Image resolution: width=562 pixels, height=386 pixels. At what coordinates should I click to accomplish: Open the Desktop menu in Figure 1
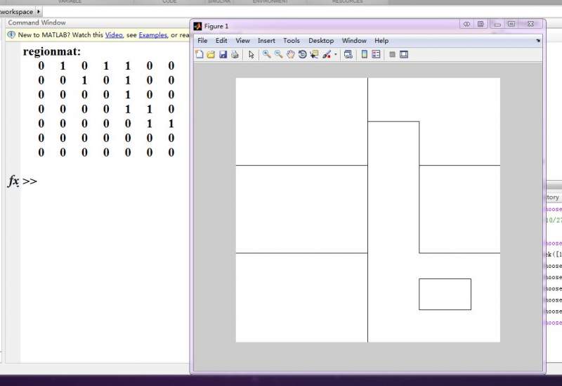pyautogui.click(x=321, y=41)
